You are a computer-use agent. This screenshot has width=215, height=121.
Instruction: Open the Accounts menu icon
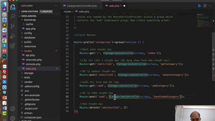(12, 109)
